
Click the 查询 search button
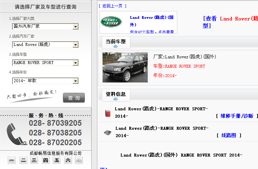coord(74,98)
